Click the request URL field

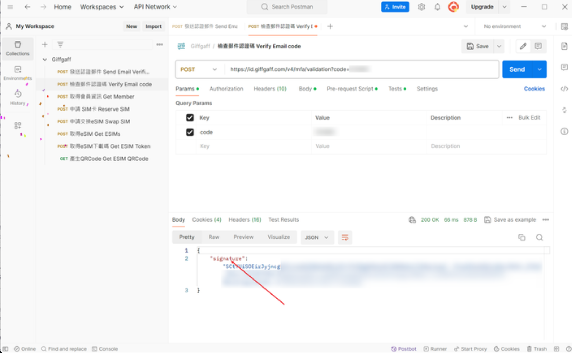361,69
